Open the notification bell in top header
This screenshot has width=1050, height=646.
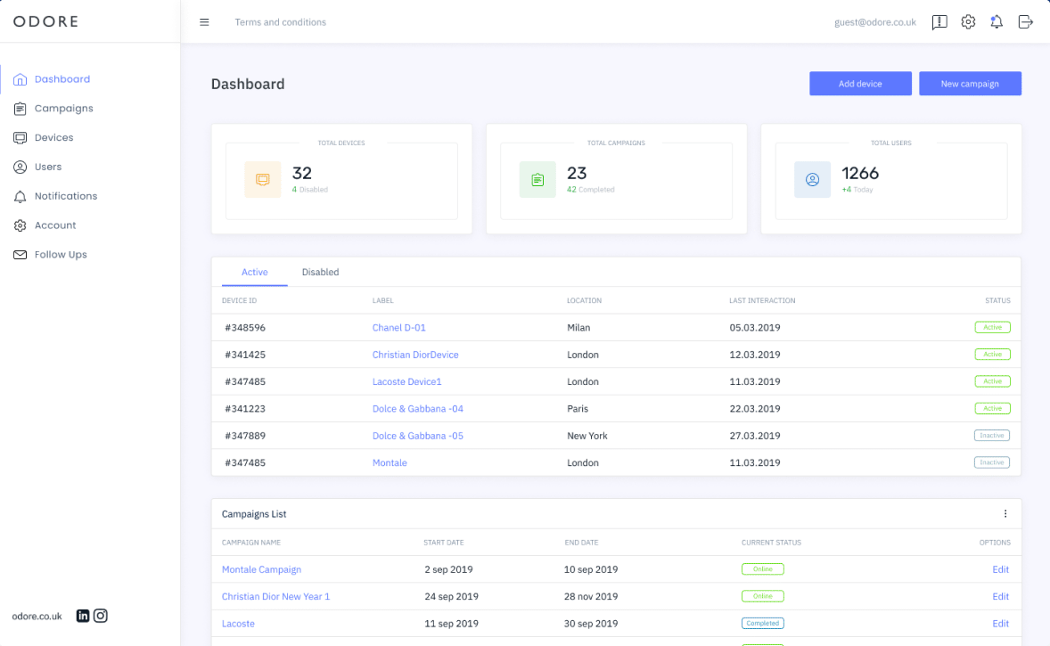click(997, 22)
